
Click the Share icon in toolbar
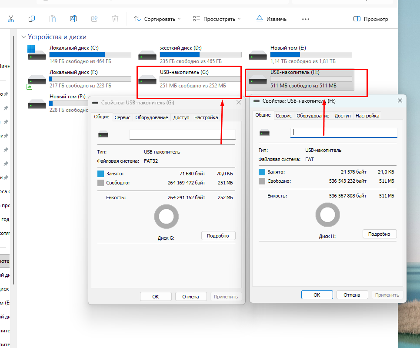(x=94, y=19)
